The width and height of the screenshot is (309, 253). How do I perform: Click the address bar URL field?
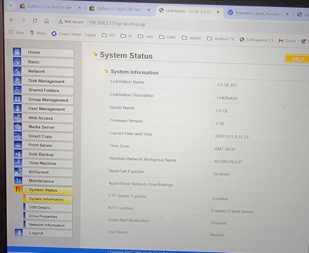tap(117, 24)
